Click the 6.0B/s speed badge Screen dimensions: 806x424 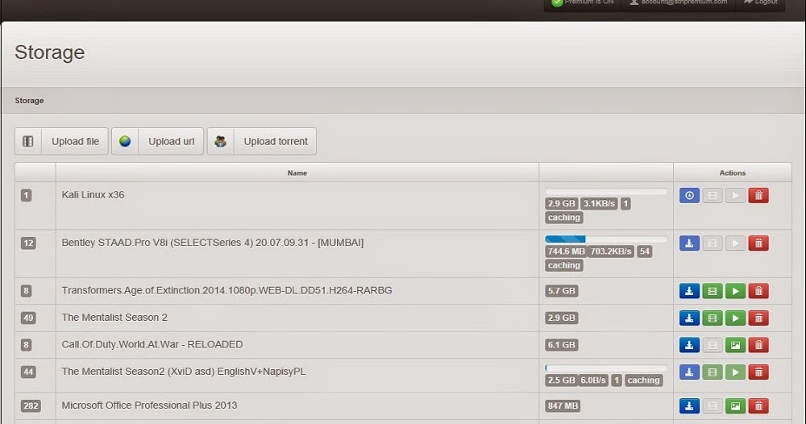point(593,380)
